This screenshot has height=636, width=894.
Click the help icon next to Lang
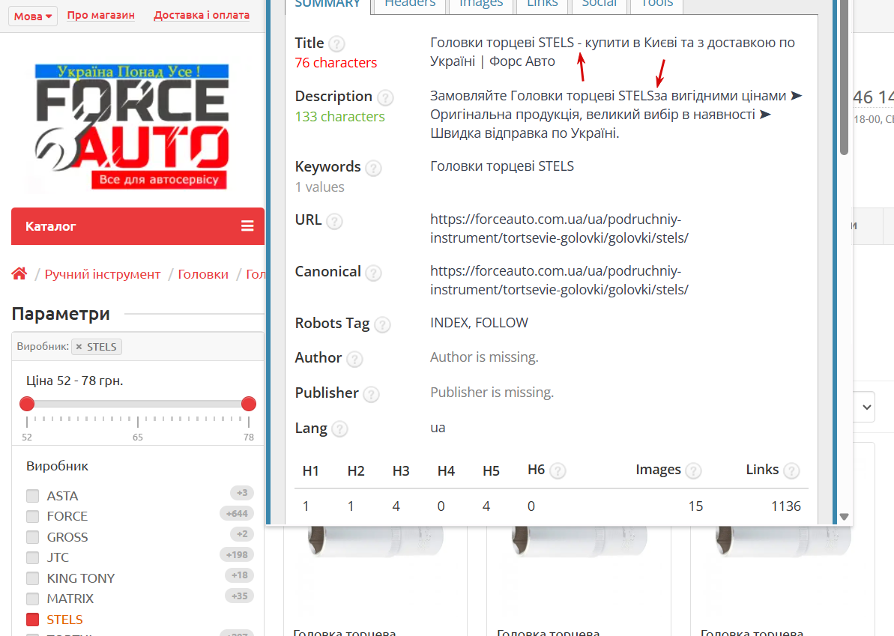click(339, 429)
